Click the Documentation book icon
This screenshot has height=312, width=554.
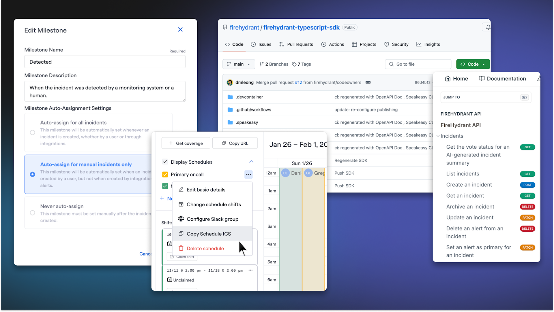pos(481,79)
